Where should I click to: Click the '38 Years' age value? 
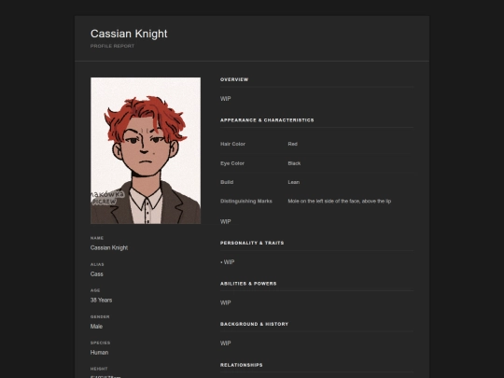point(101,301)
